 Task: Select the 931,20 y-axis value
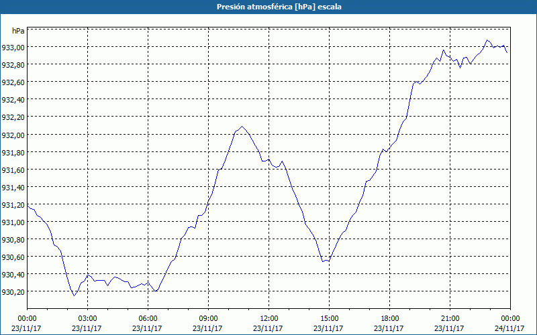13,204
